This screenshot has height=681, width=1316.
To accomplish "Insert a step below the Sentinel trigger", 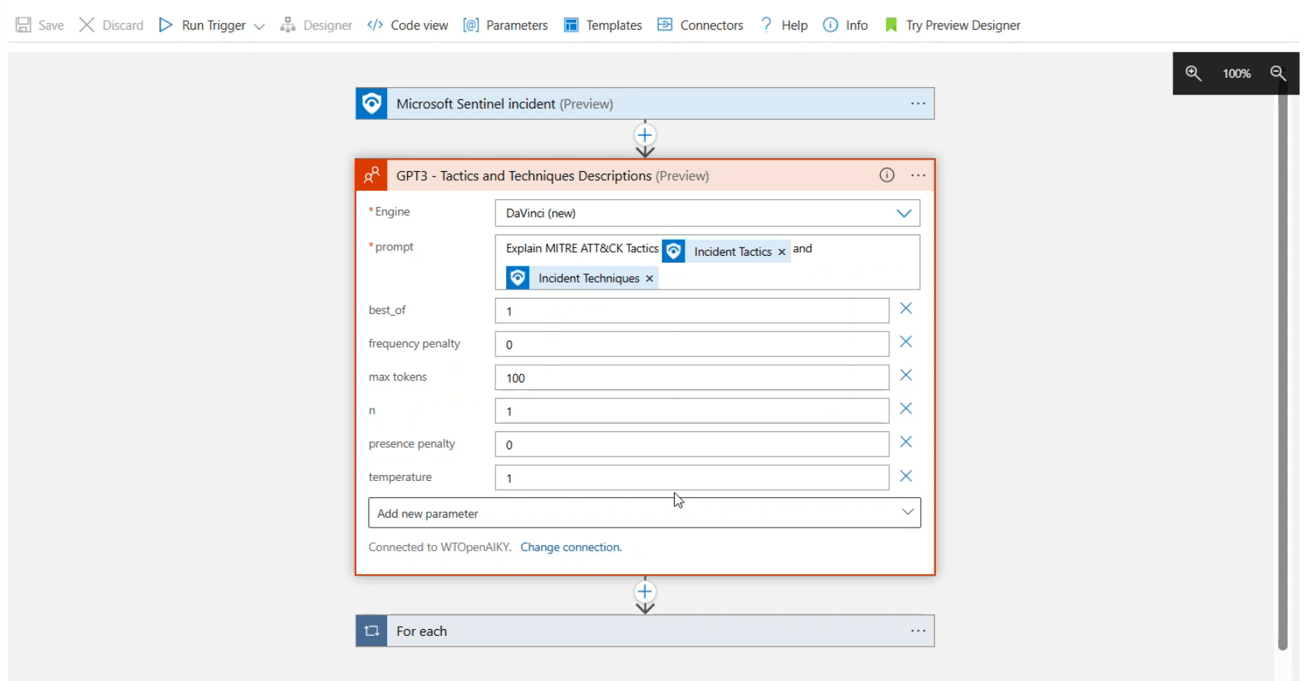I will click(x=645, y=136).
